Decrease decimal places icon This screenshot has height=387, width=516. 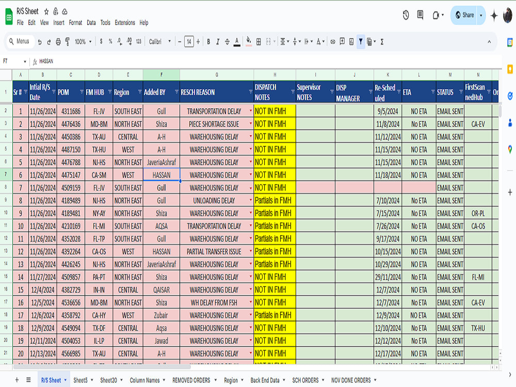point(120,41)
